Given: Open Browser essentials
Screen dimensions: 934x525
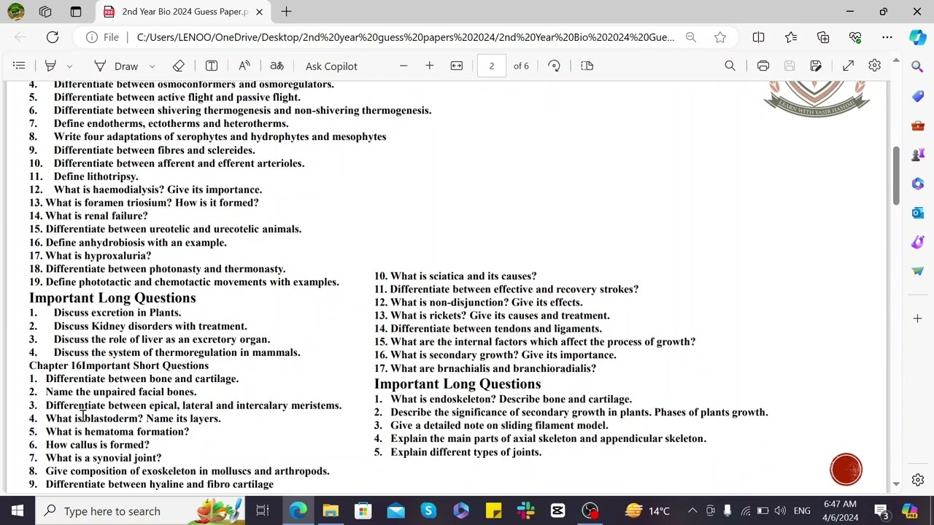Looking at the screenshot, I should (855, 37).
